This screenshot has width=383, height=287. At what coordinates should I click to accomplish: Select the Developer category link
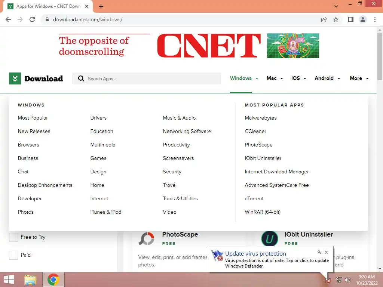coord(30,199)
